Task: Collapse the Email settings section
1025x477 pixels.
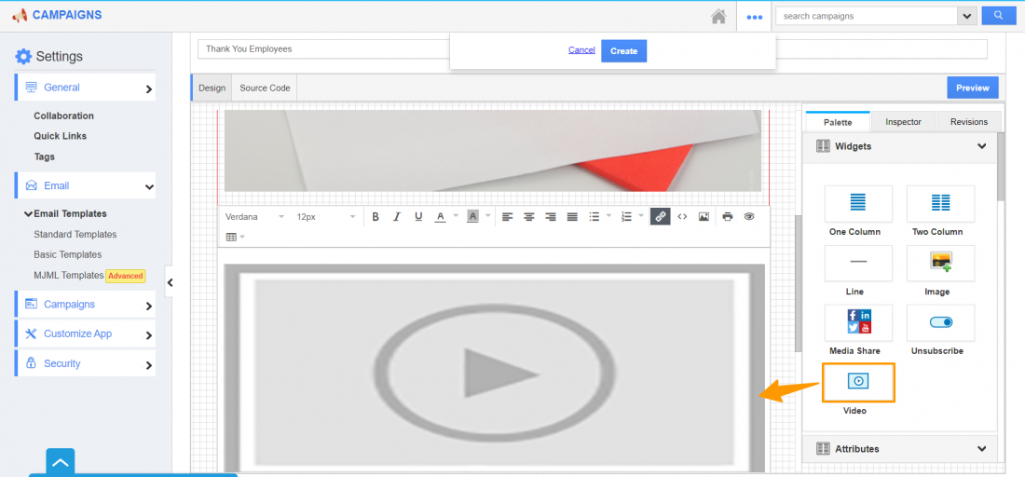Action: pyautogui.click(x=85, y=185)
